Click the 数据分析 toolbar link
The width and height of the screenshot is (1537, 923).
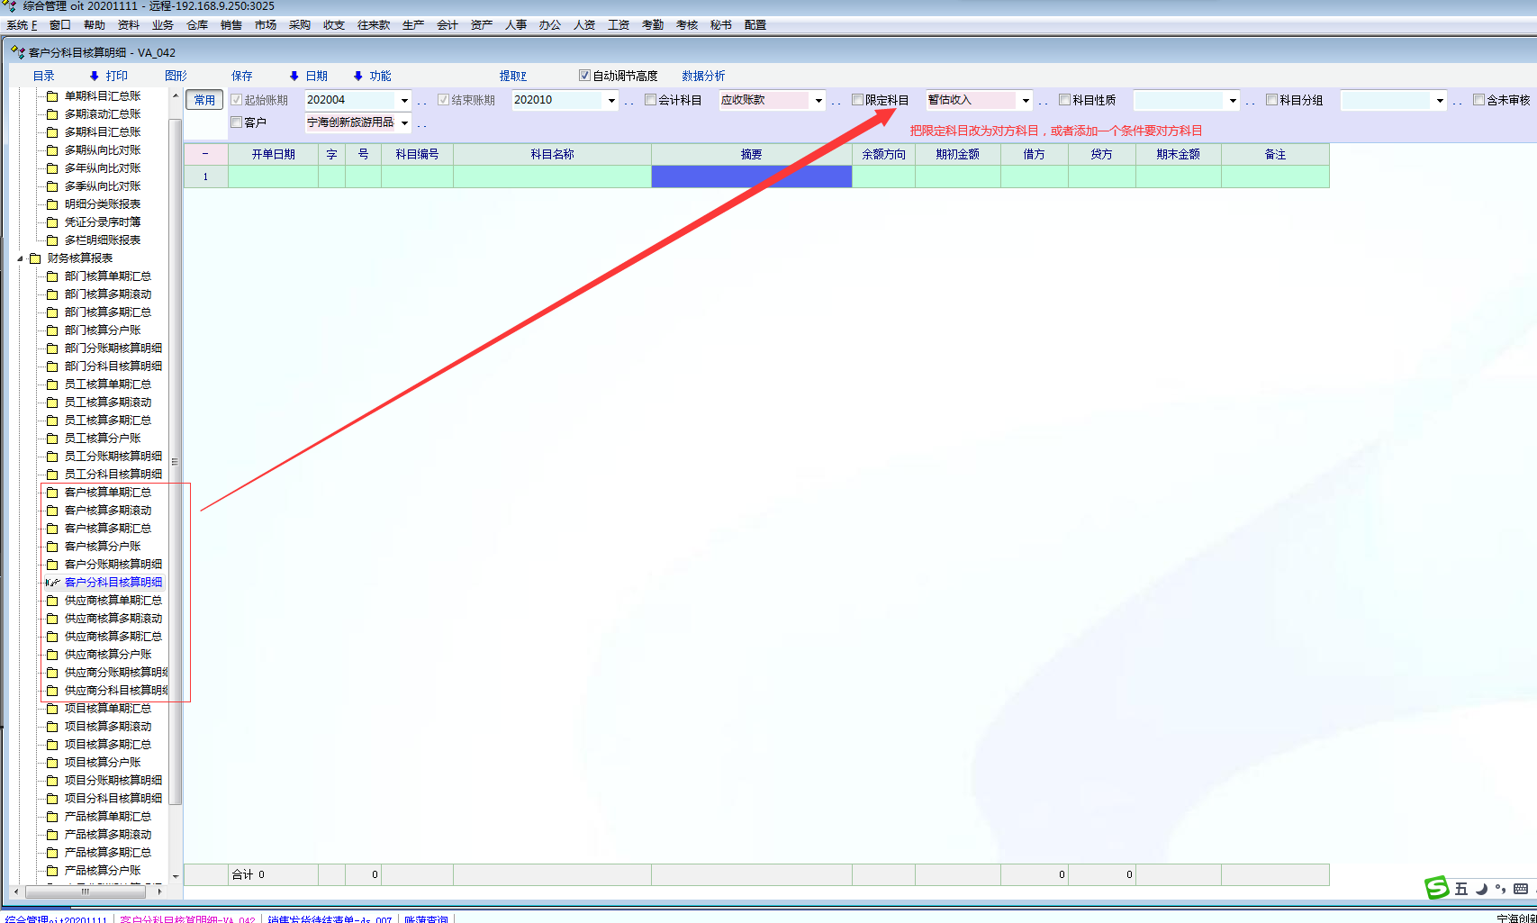tap(703, 76)
